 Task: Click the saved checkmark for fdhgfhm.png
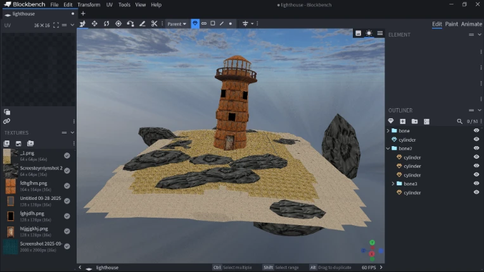point(67,186)
